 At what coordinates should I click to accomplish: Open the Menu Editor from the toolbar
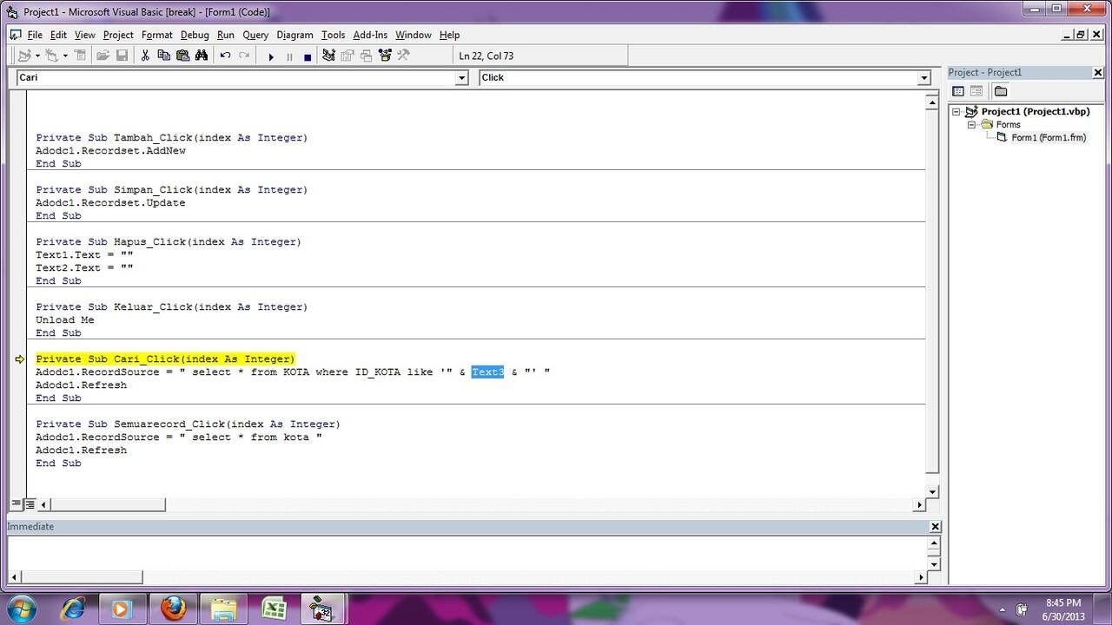click(80, 56)
